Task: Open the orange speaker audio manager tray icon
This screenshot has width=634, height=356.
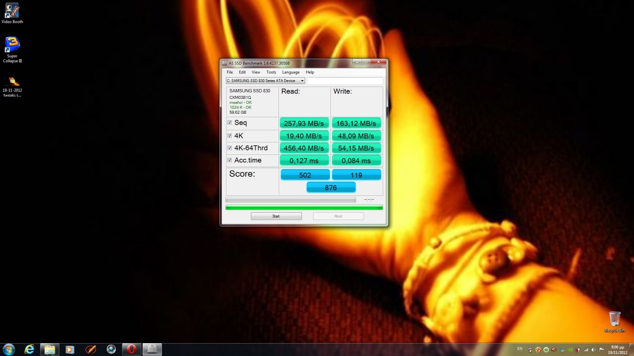Action: tap(554, 350)
